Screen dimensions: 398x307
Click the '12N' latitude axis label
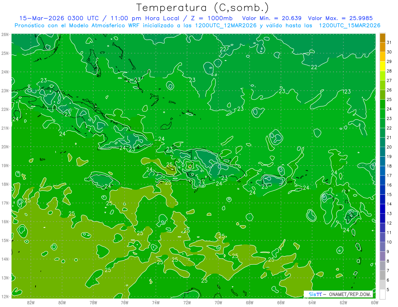(5, 296)
